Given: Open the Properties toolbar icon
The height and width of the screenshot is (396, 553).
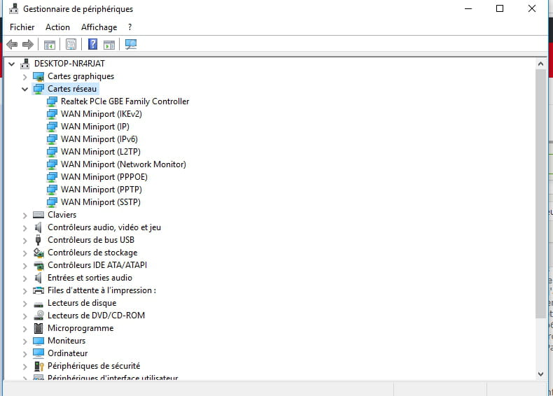Looking at the screenshot, I should [71, 45].
